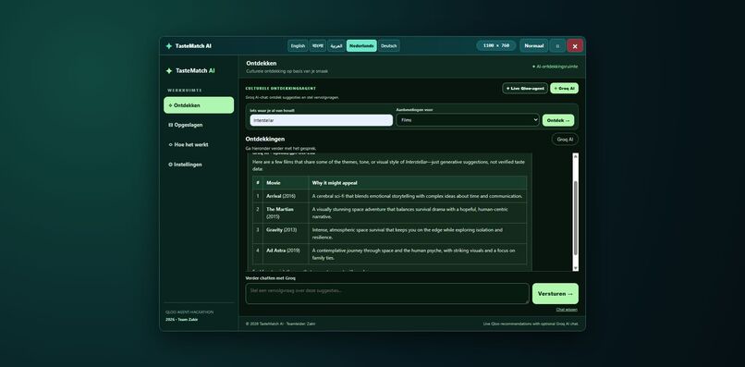This screenshot has height=367, width=745.
Task: Click the Ontdekkingen section heading
Action: pos(265,139)
